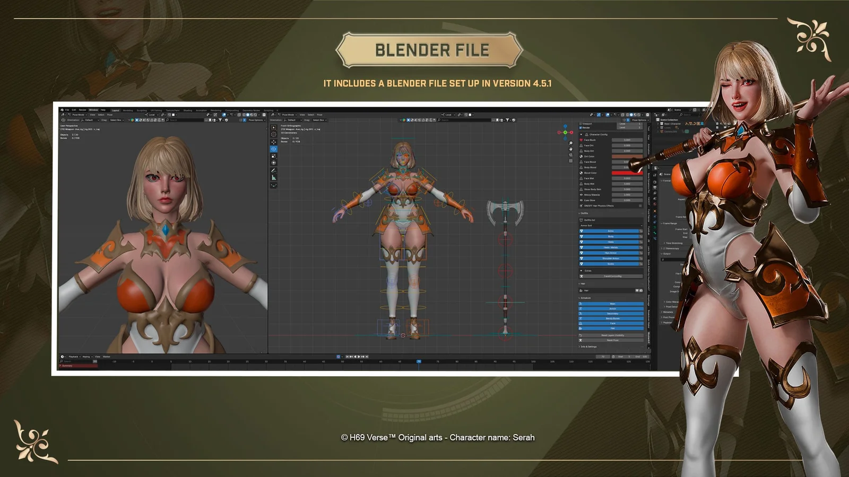849x477 pixels.
Task: Pick the Annotate tool
Action: (x=274, y=171)
